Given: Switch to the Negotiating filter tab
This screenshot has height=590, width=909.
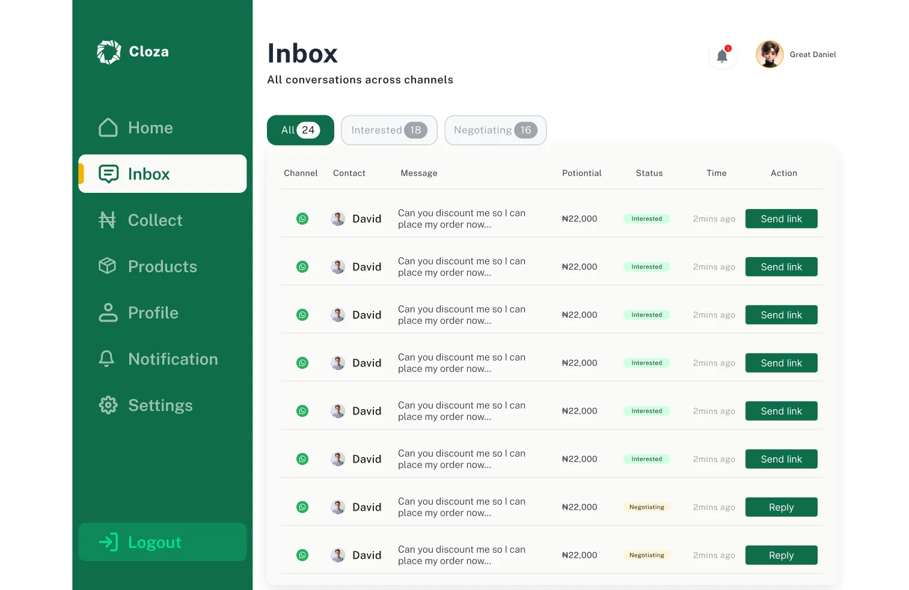Looking at the screenshot, I should point(495,130).
